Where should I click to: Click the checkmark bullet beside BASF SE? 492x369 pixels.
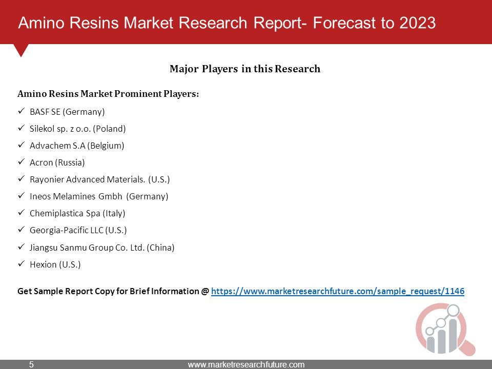click(22, 111)
